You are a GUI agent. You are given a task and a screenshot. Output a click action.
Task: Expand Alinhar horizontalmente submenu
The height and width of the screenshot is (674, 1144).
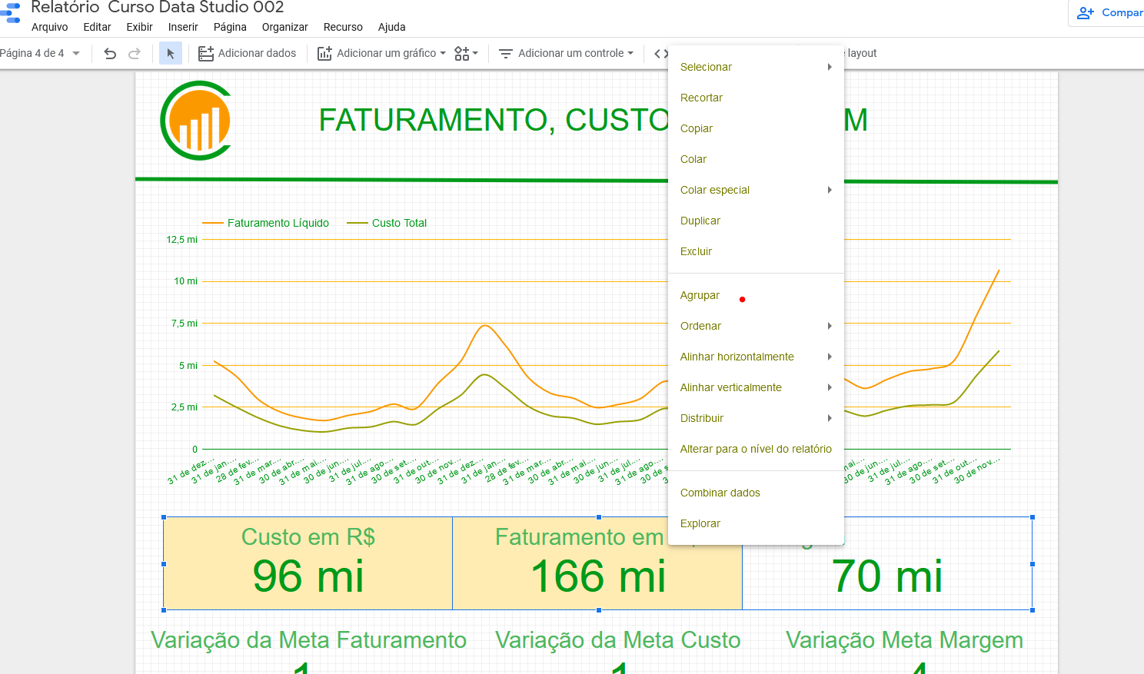pos(756,357)
